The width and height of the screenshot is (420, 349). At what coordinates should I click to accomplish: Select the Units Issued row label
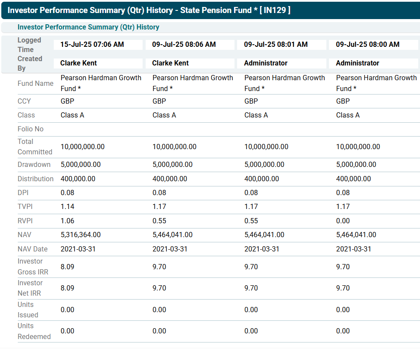pos(28,310)
